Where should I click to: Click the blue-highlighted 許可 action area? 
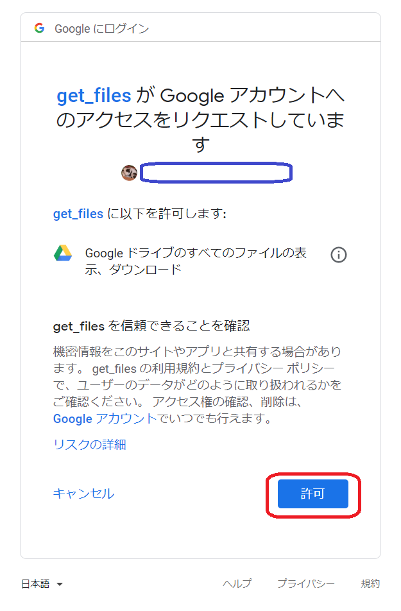pyautogui.click(x=313, y=494)
